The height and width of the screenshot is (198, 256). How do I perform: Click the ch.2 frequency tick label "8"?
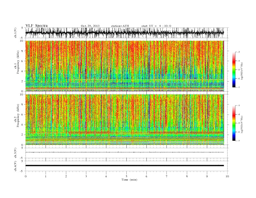(22, 104)
